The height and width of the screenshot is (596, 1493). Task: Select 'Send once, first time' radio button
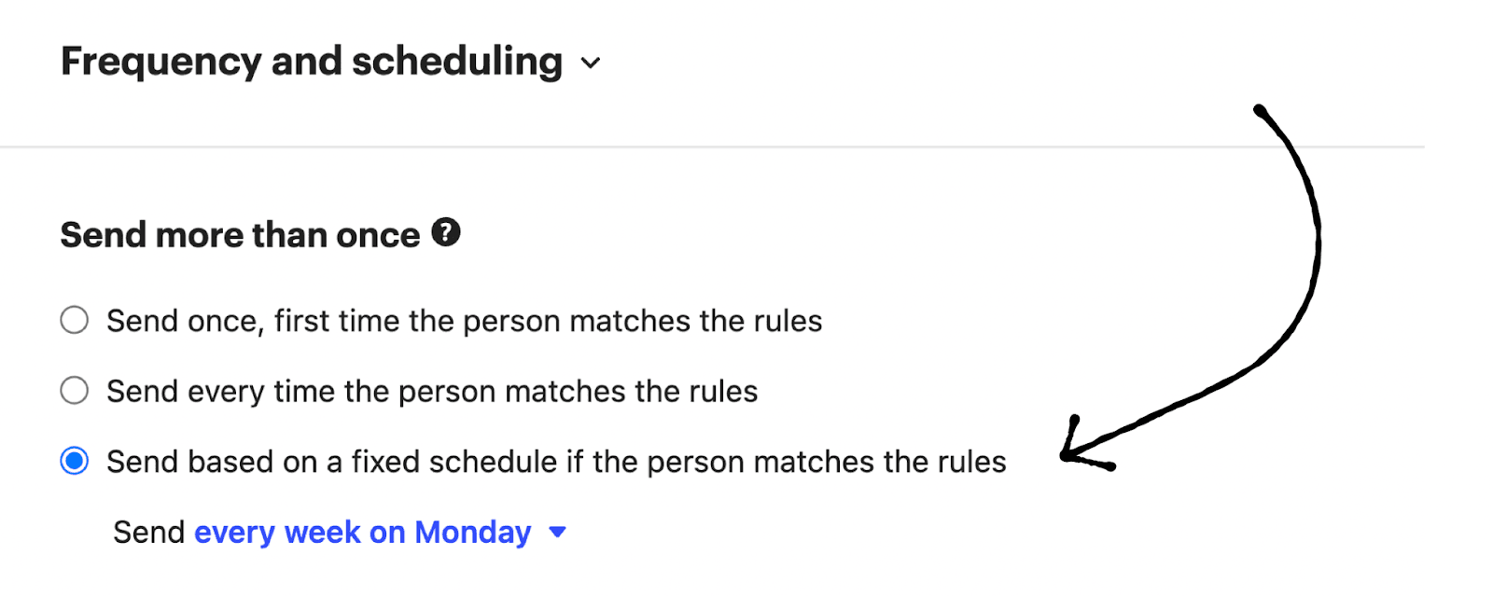[75, 320]
